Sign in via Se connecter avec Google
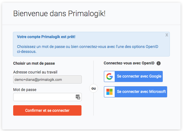 coord(133,76)
